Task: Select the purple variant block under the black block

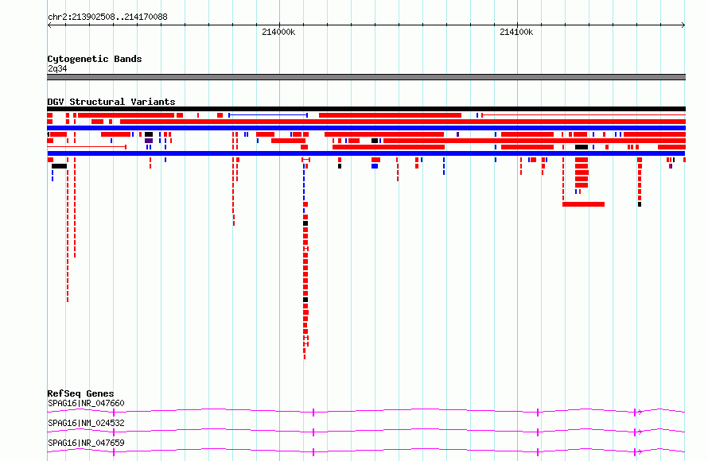Action: tap(149, 141)
